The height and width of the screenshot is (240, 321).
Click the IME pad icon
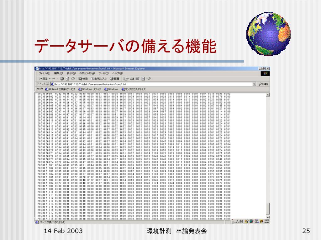246,222
